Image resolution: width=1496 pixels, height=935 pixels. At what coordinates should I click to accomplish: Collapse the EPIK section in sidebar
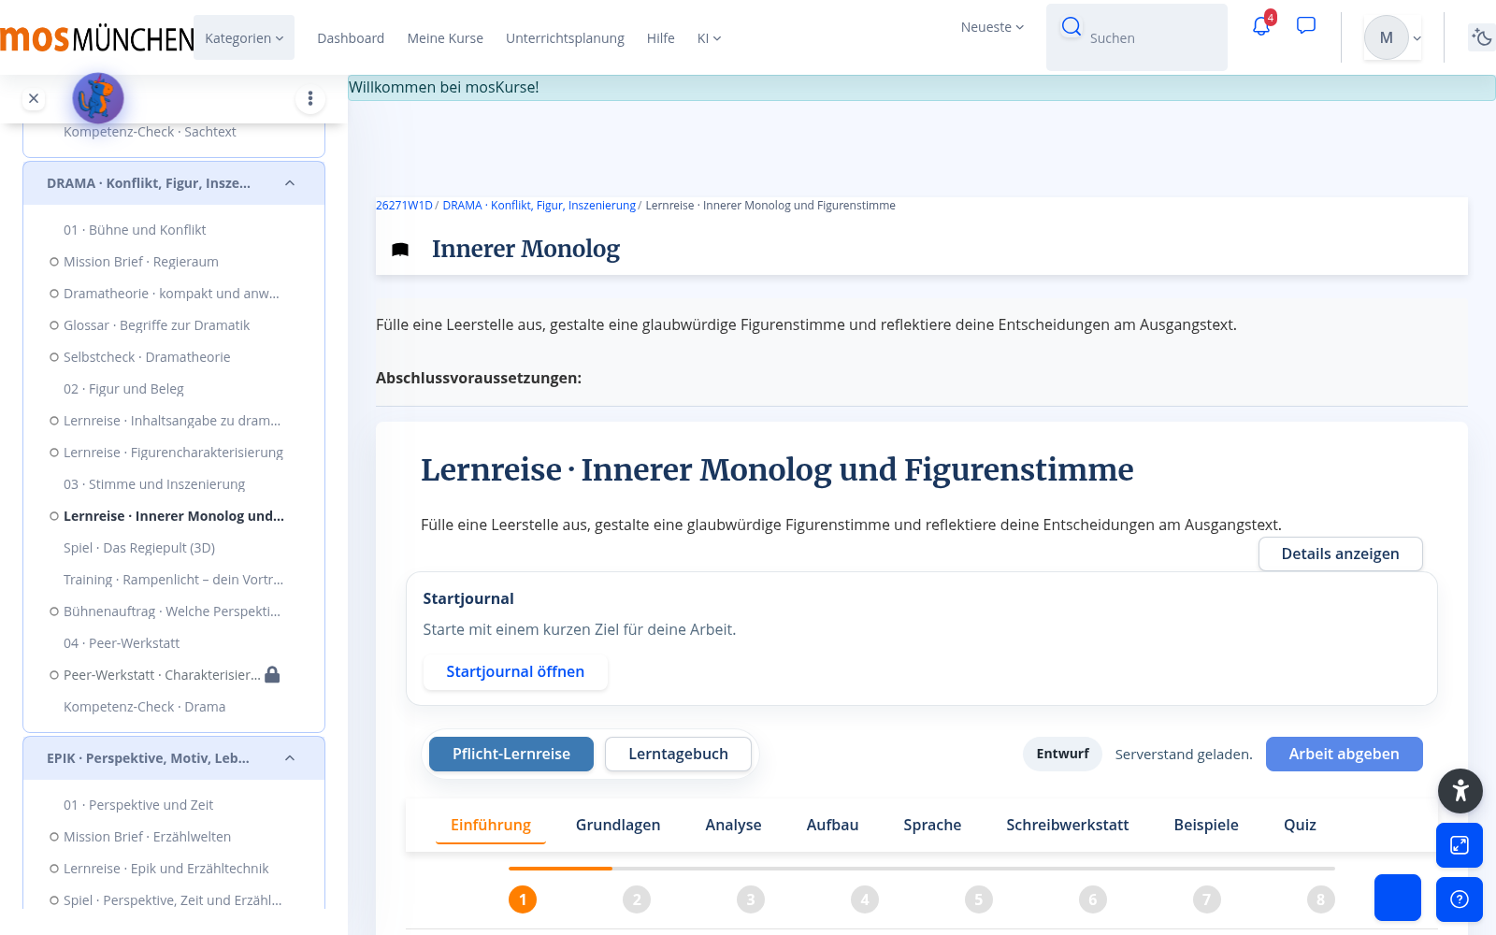coord(290,758)
